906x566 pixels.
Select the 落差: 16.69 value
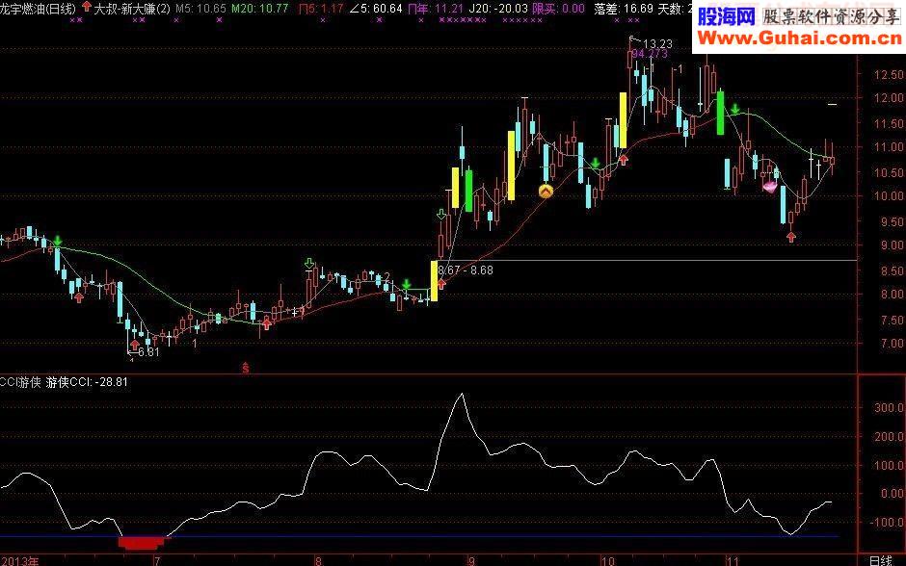coord(624,8)
